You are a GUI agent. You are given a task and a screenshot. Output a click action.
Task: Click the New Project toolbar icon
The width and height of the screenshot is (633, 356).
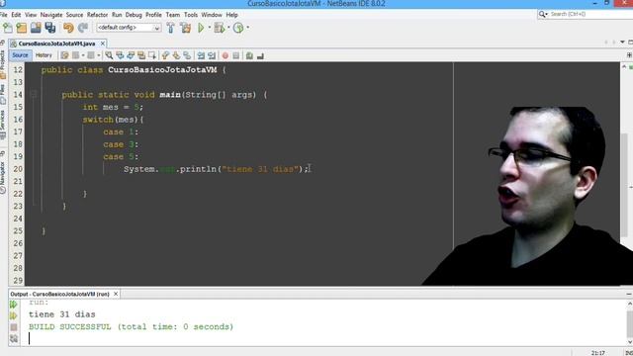[x=22, y=28]
